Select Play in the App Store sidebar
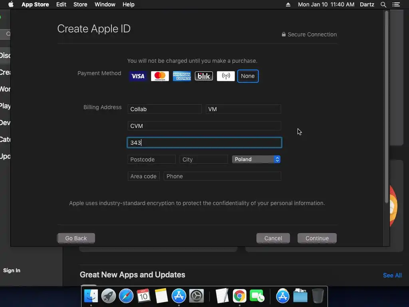Screen dimensions: 409x307 tap(5, 106)
